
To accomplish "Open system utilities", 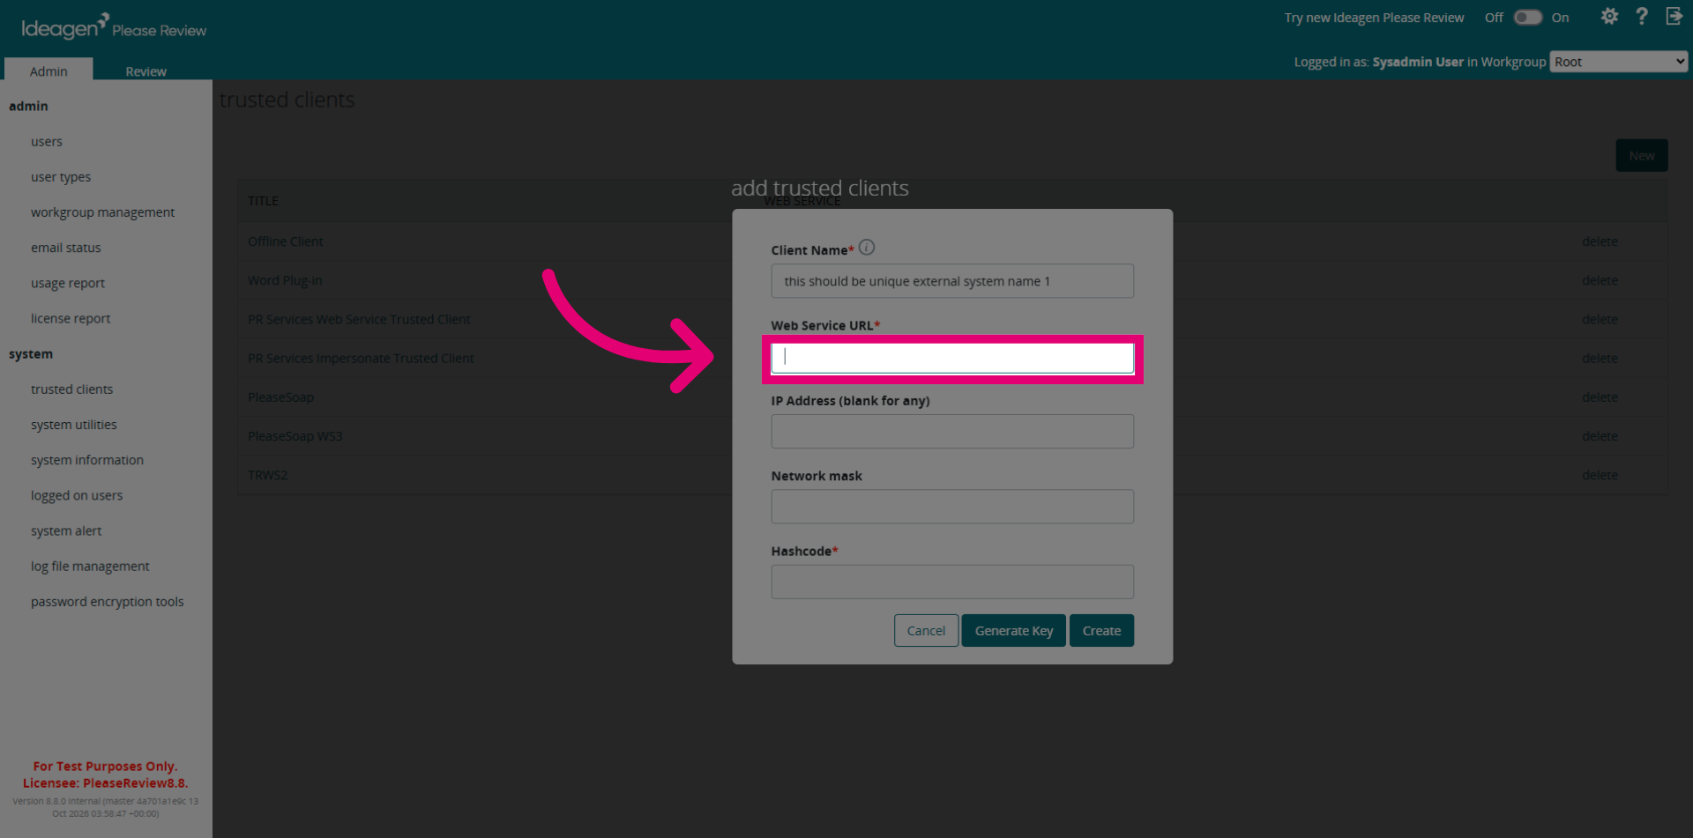I will click(74, 425).
